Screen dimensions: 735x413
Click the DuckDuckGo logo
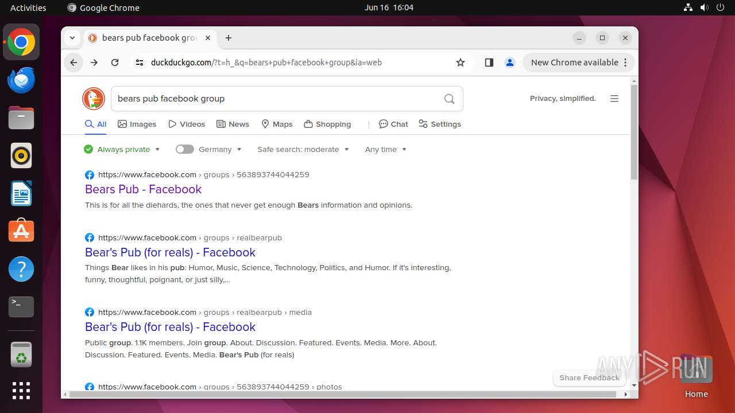pos(94,99)
